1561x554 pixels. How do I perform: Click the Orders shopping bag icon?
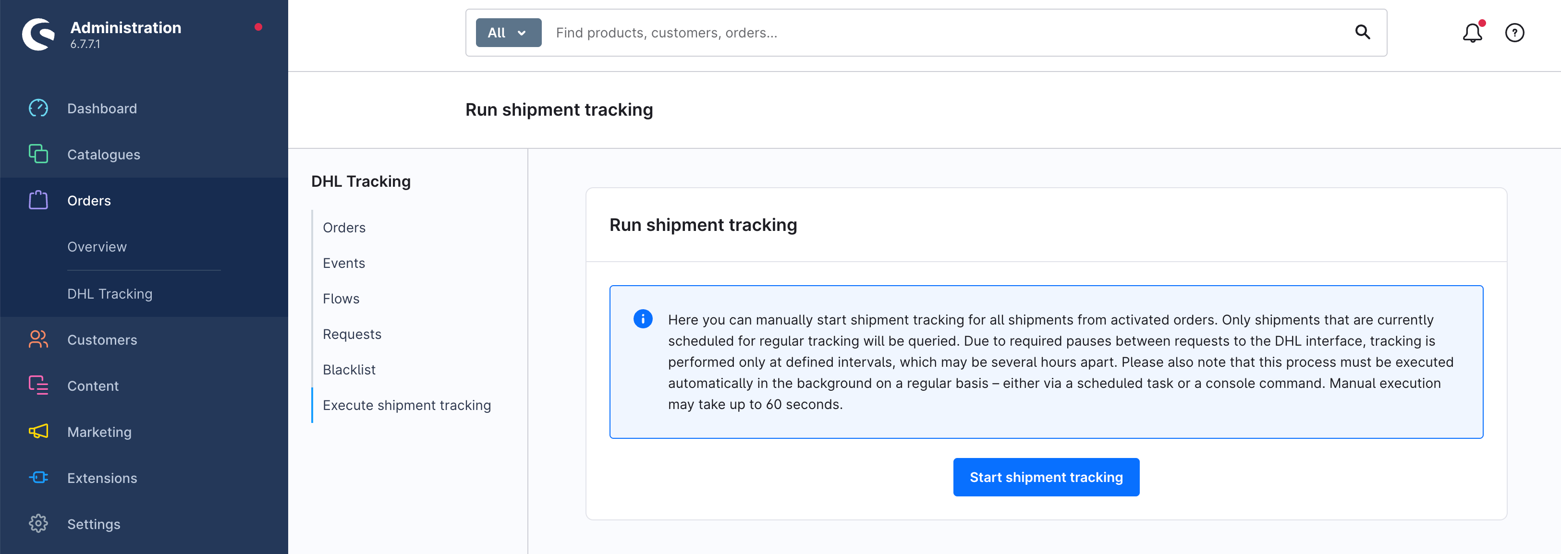38,200
